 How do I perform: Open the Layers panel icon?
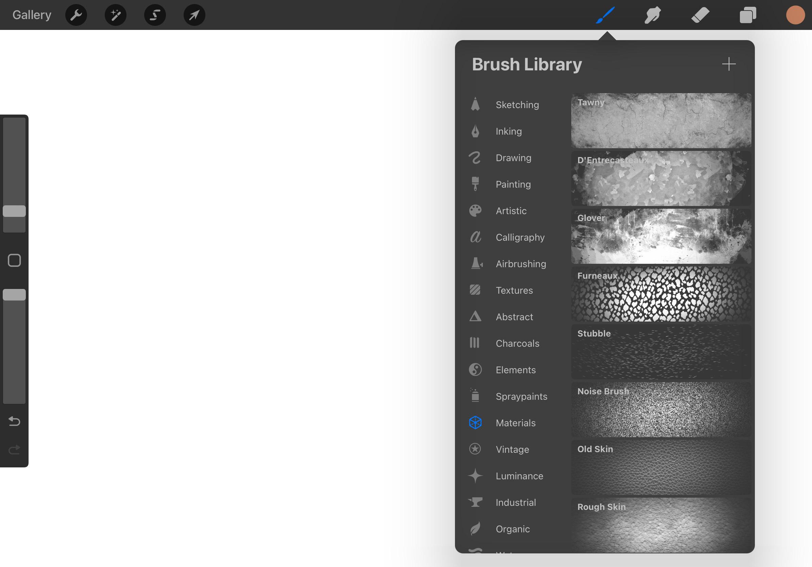pos(748,15)
